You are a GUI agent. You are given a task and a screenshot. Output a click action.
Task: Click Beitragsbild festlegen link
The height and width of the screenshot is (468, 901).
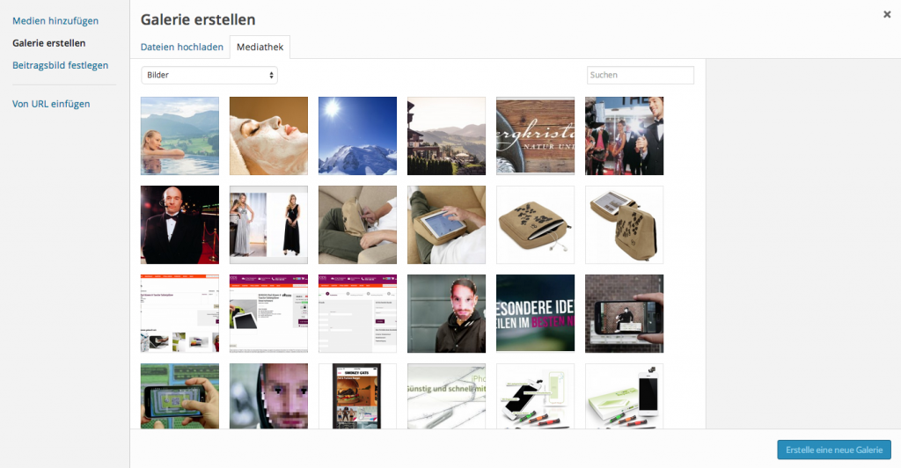click(61, 65)
